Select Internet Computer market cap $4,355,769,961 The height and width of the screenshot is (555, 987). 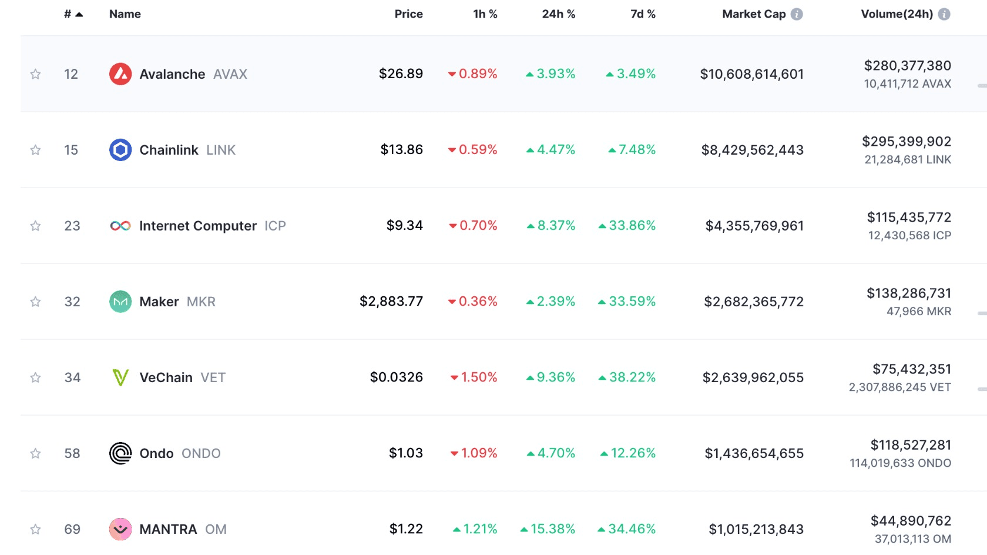pyautogui.click(x=755, y=226)
